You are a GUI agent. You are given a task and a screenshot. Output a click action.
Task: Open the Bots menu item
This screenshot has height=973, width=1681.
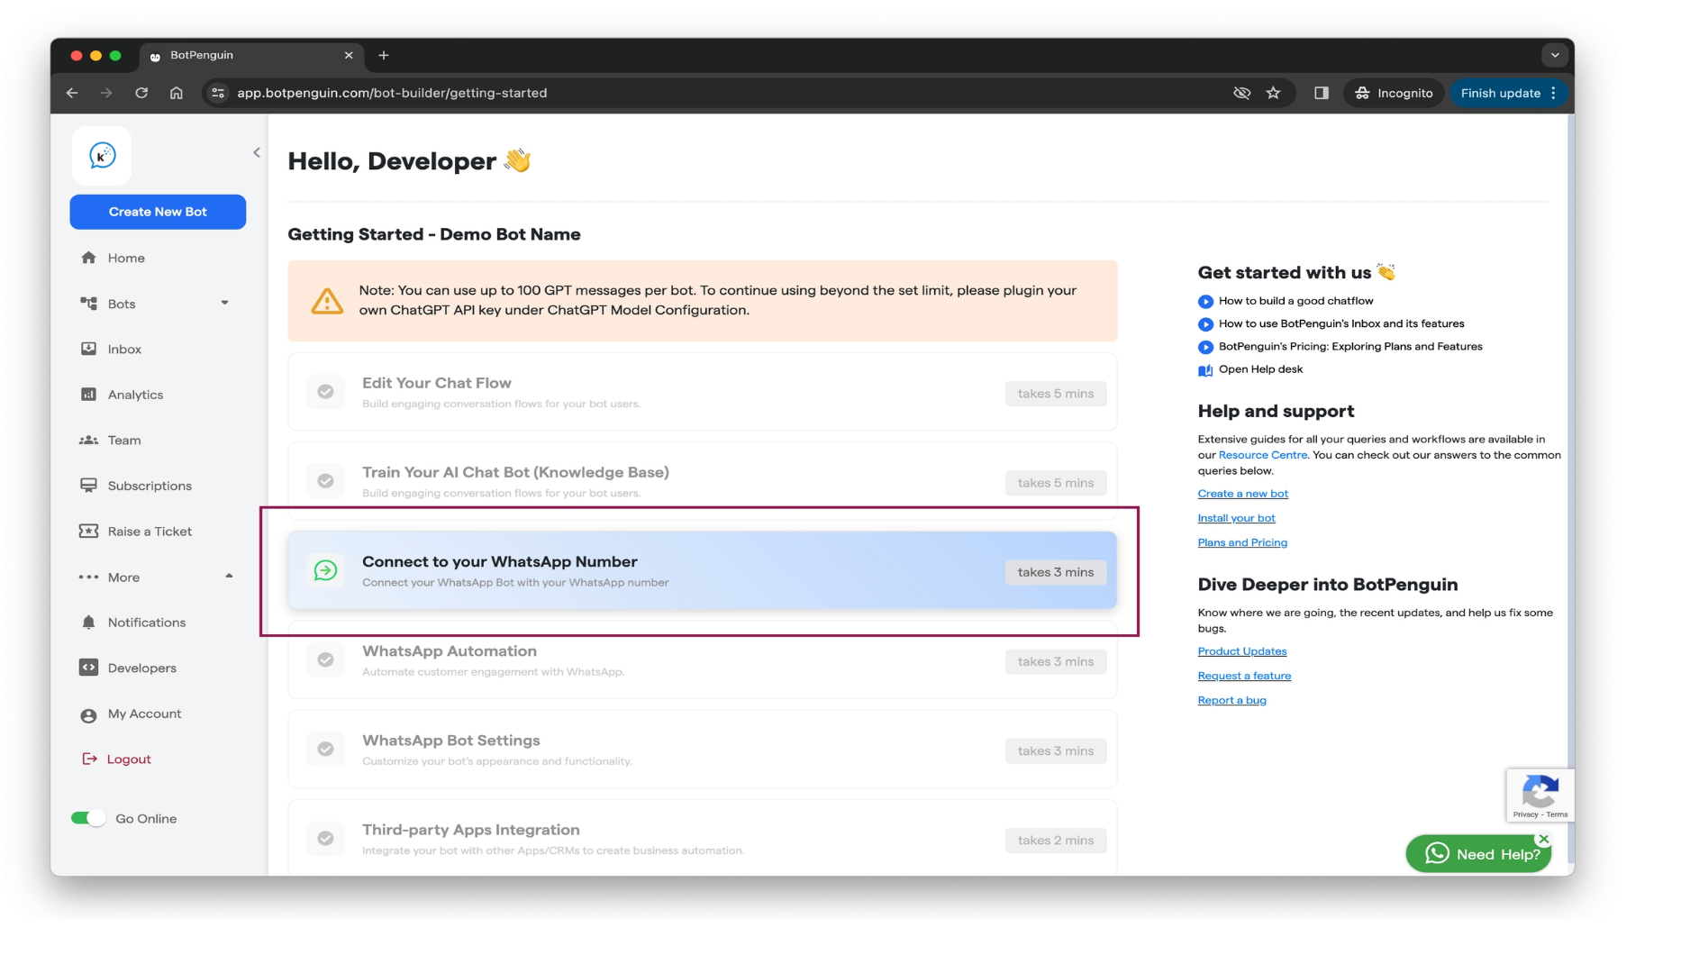122,304
